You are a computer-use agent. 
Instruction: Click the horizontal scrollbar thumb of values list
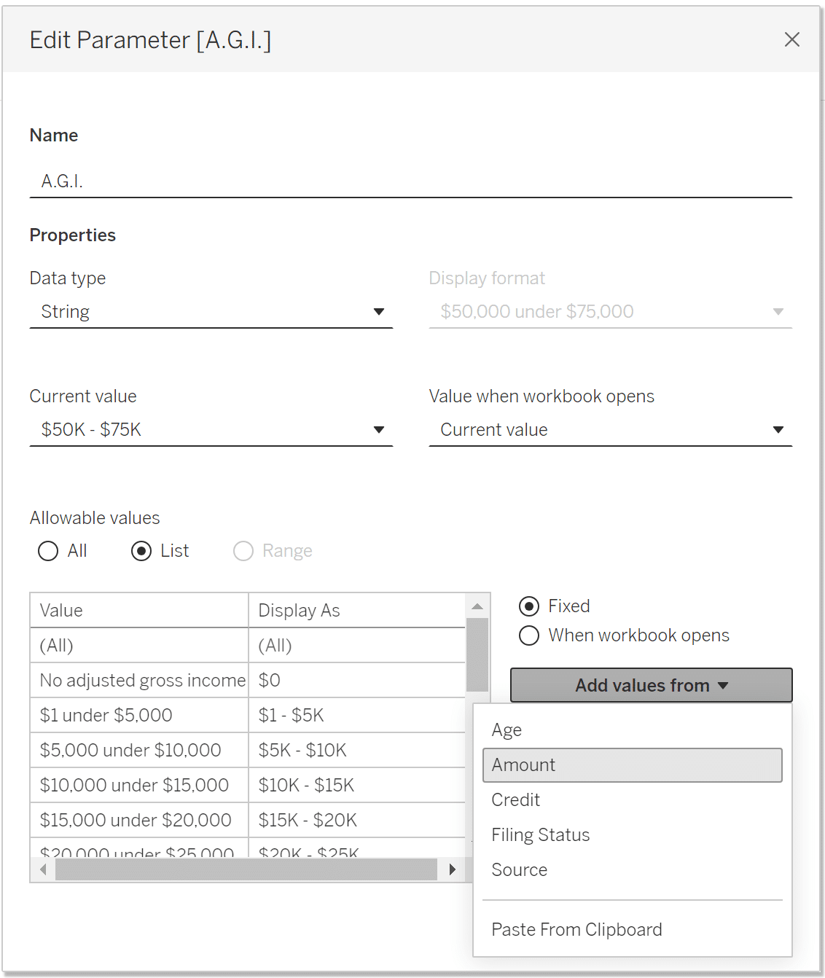pos(246,869)
